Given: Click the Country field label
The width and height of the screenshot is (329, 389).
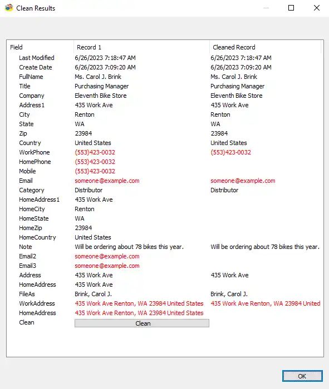Looking at the screenshot, I should 30,143.
